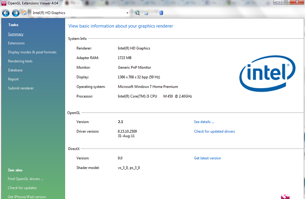The width and height of the screenshot is (305, 199).
Task: Go to Home via house icon
Action: 24,13
